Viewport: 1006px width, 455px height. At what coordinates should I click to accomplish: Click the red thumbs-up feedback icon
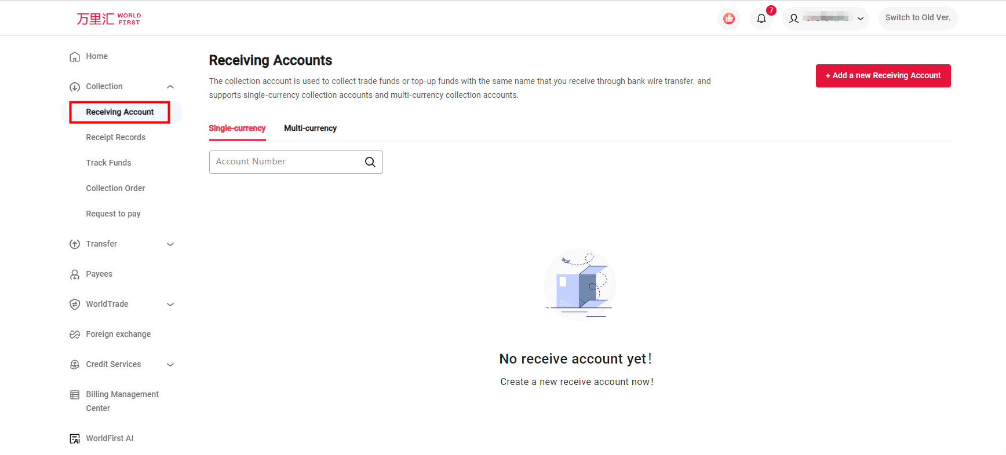point(729,19)
